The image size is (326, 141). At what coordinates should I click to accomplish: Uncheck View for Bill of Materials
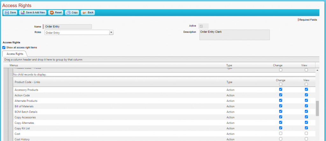click(306, 106)
